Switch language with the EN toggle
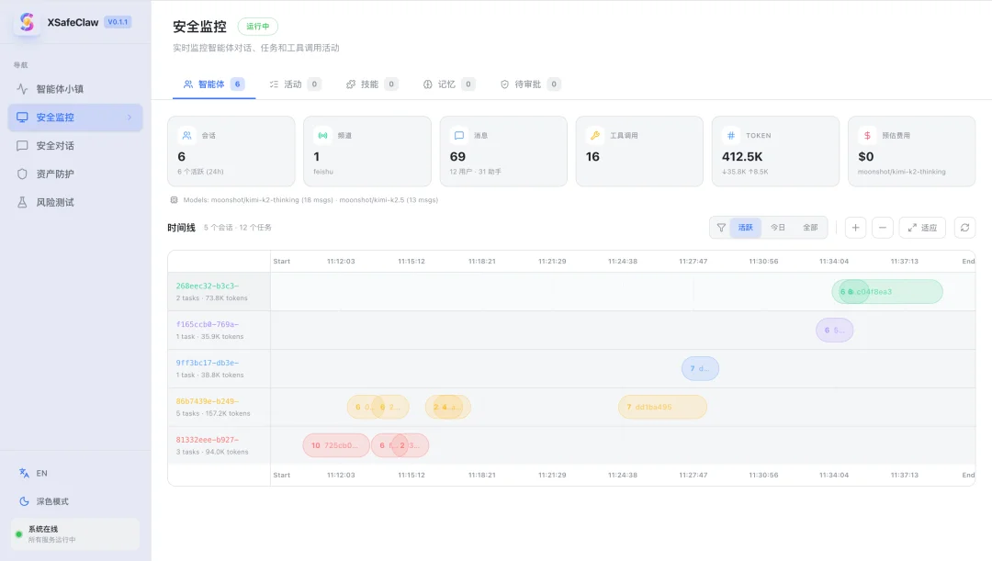 [41, 474]
